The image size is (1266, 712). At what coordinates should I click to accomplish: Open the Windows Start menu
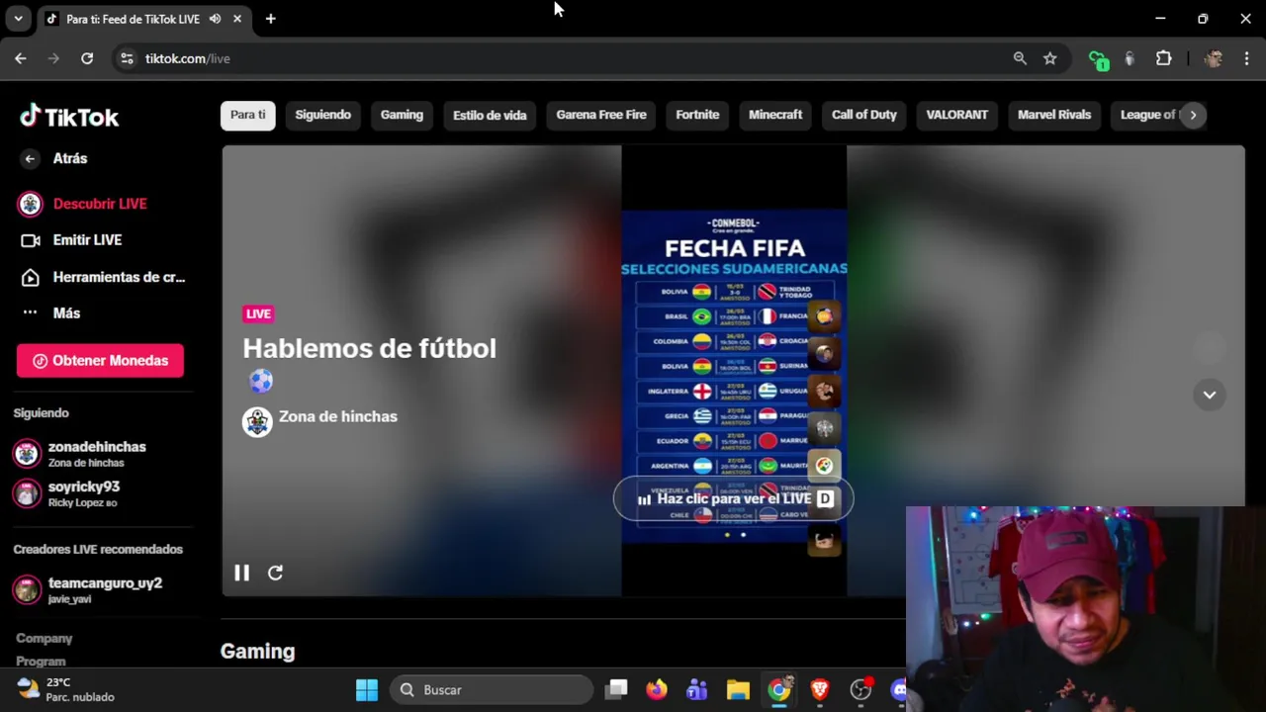point(367,690)
